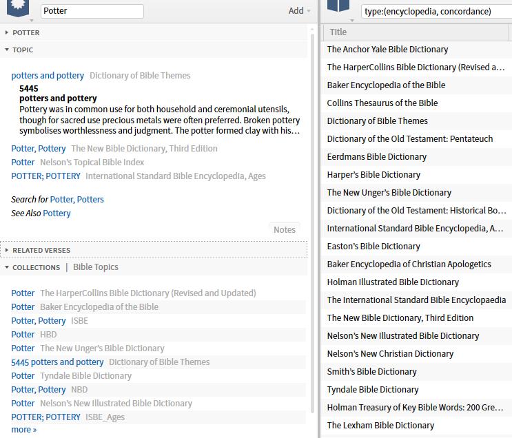Open Potter in HarperCollins Bible Dictionary collection entry
Viewport: 512px width, 438px height.
pyautogui.click(x=23, y=293)
